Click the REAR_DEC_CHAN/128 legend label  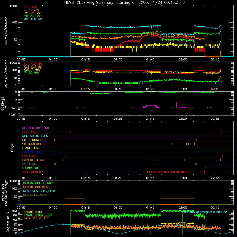[39, 191]
